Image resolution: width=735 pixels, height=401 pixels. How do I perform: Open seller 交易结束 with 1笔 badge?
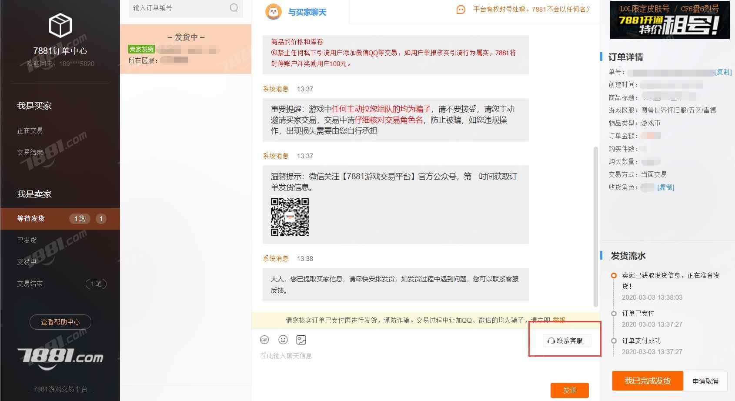pos(60,284)
